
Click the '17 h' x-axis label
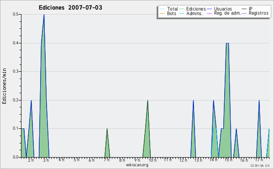pos(259,160)
